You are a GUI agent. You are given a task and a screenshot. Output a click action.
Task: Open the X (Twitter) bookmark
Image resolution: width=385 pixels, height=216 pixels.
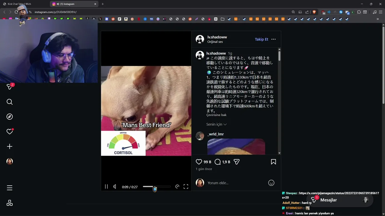(x=100, y=19)
